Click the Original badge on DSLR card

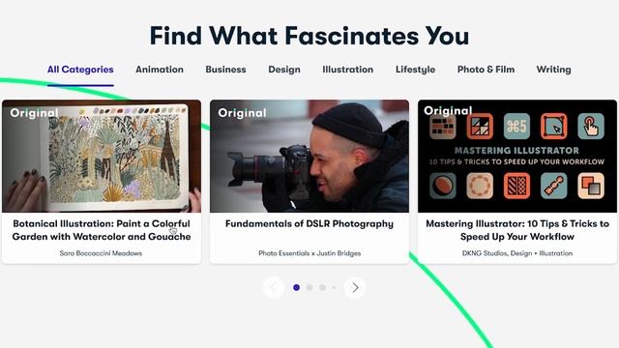pyautogui.click(x=242, y=113)
